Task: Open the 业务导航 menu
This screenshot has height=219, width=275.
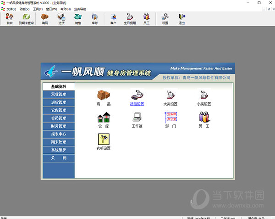Action: click(x=80, y=9)
